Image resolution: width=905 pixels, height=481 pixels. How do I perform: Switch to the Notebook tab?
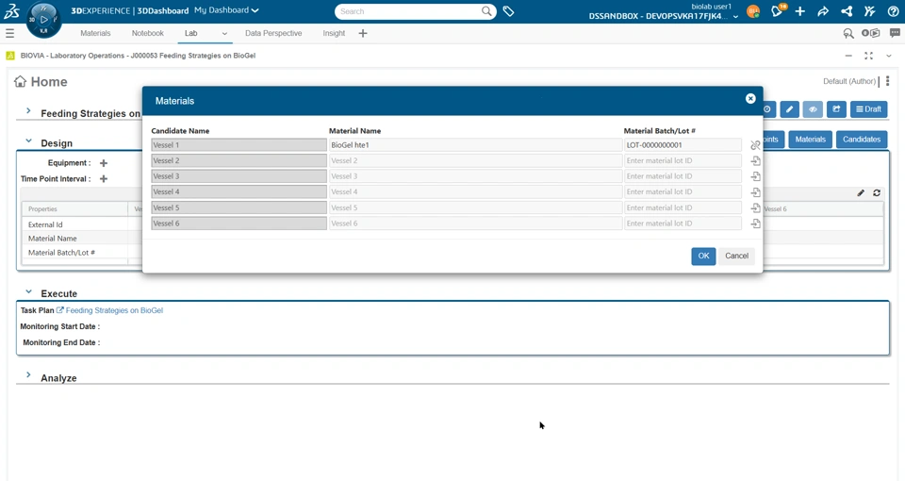(x=148, y=34)
